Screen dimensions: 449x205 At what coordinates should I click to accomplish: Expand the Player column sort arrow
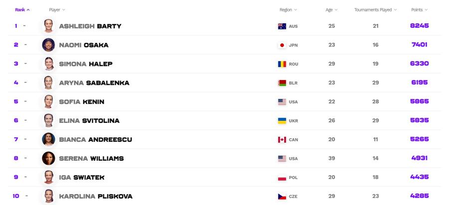(x=63, y=10)
